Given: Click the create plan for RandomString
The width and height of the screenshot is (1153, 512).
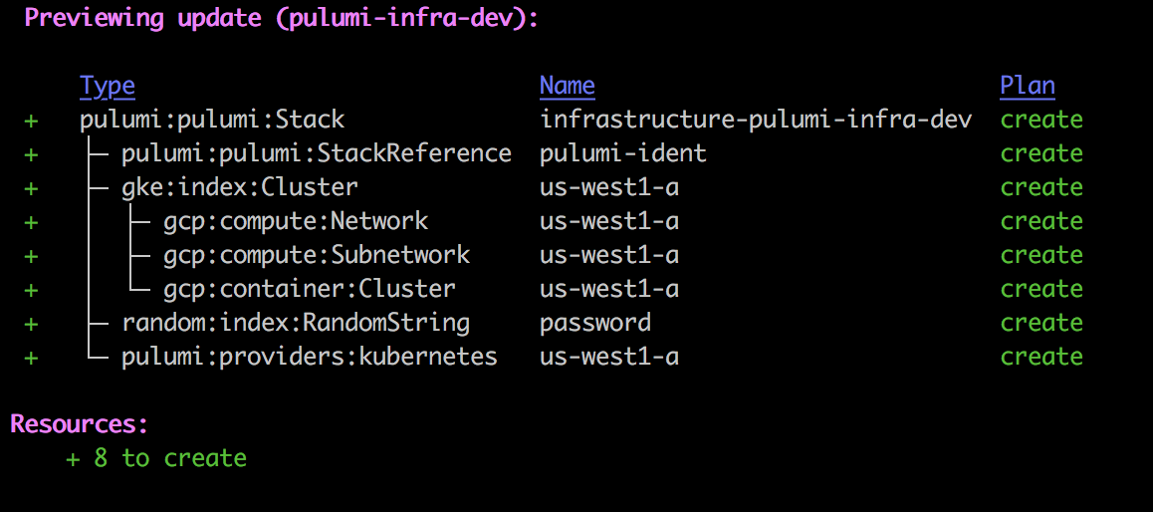Looking at the screenshot, I should coord(1041,323).
